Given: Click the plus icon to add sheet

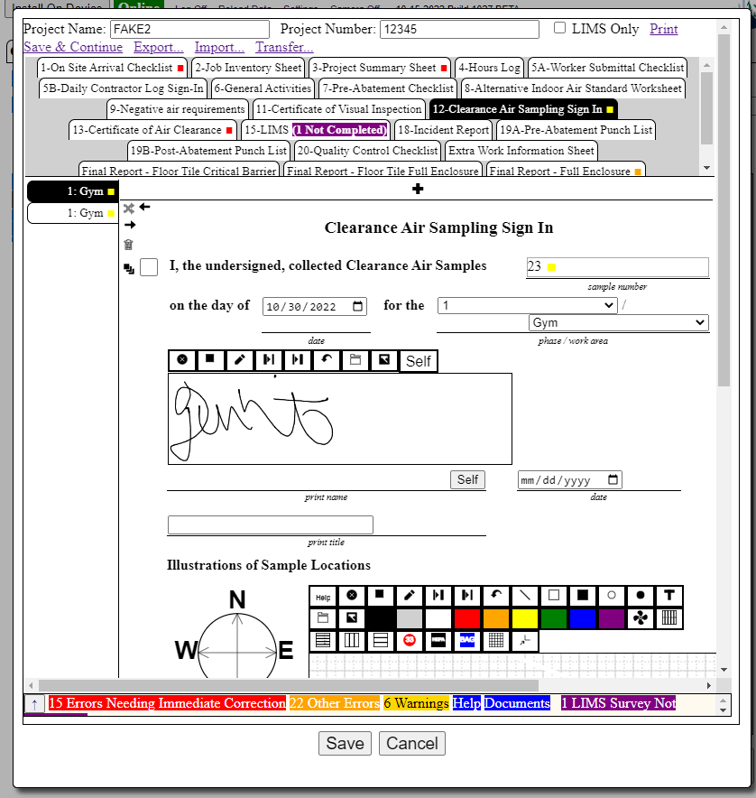Looking at the screenshot, I should [417, 189].
